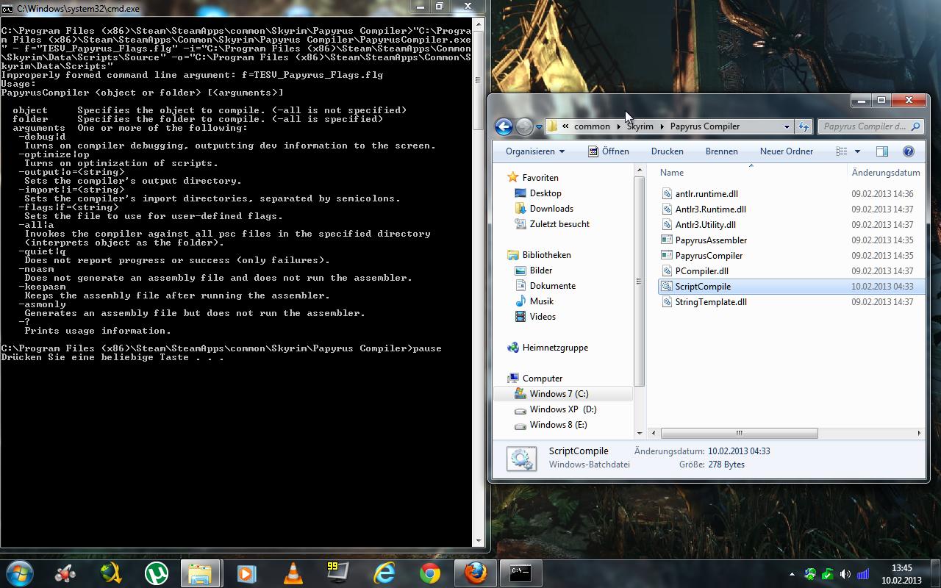Toggle the preview pane button
This screenshot has width=941, height=588.
pyautogui.click(x=881, y=151)
